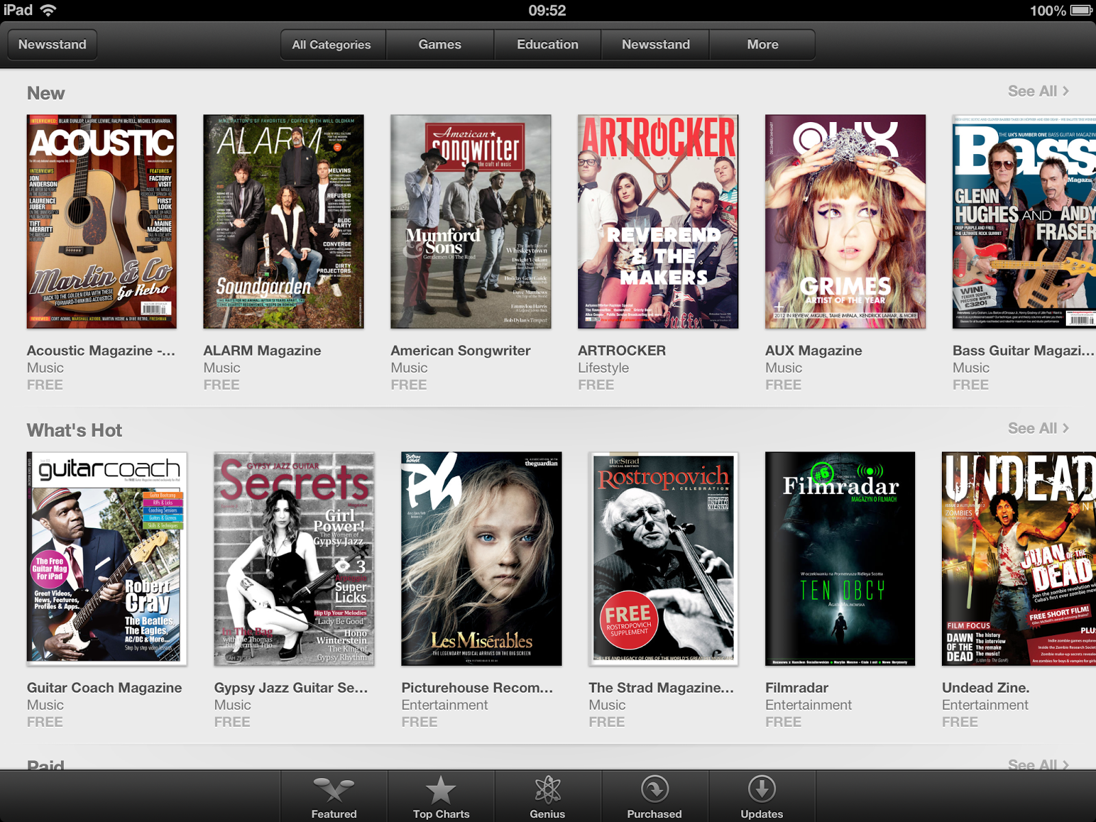This screenshot has height=822, width=1096.
Task: Tap FREE under AUX Magazine
Action: coord(784,385)
